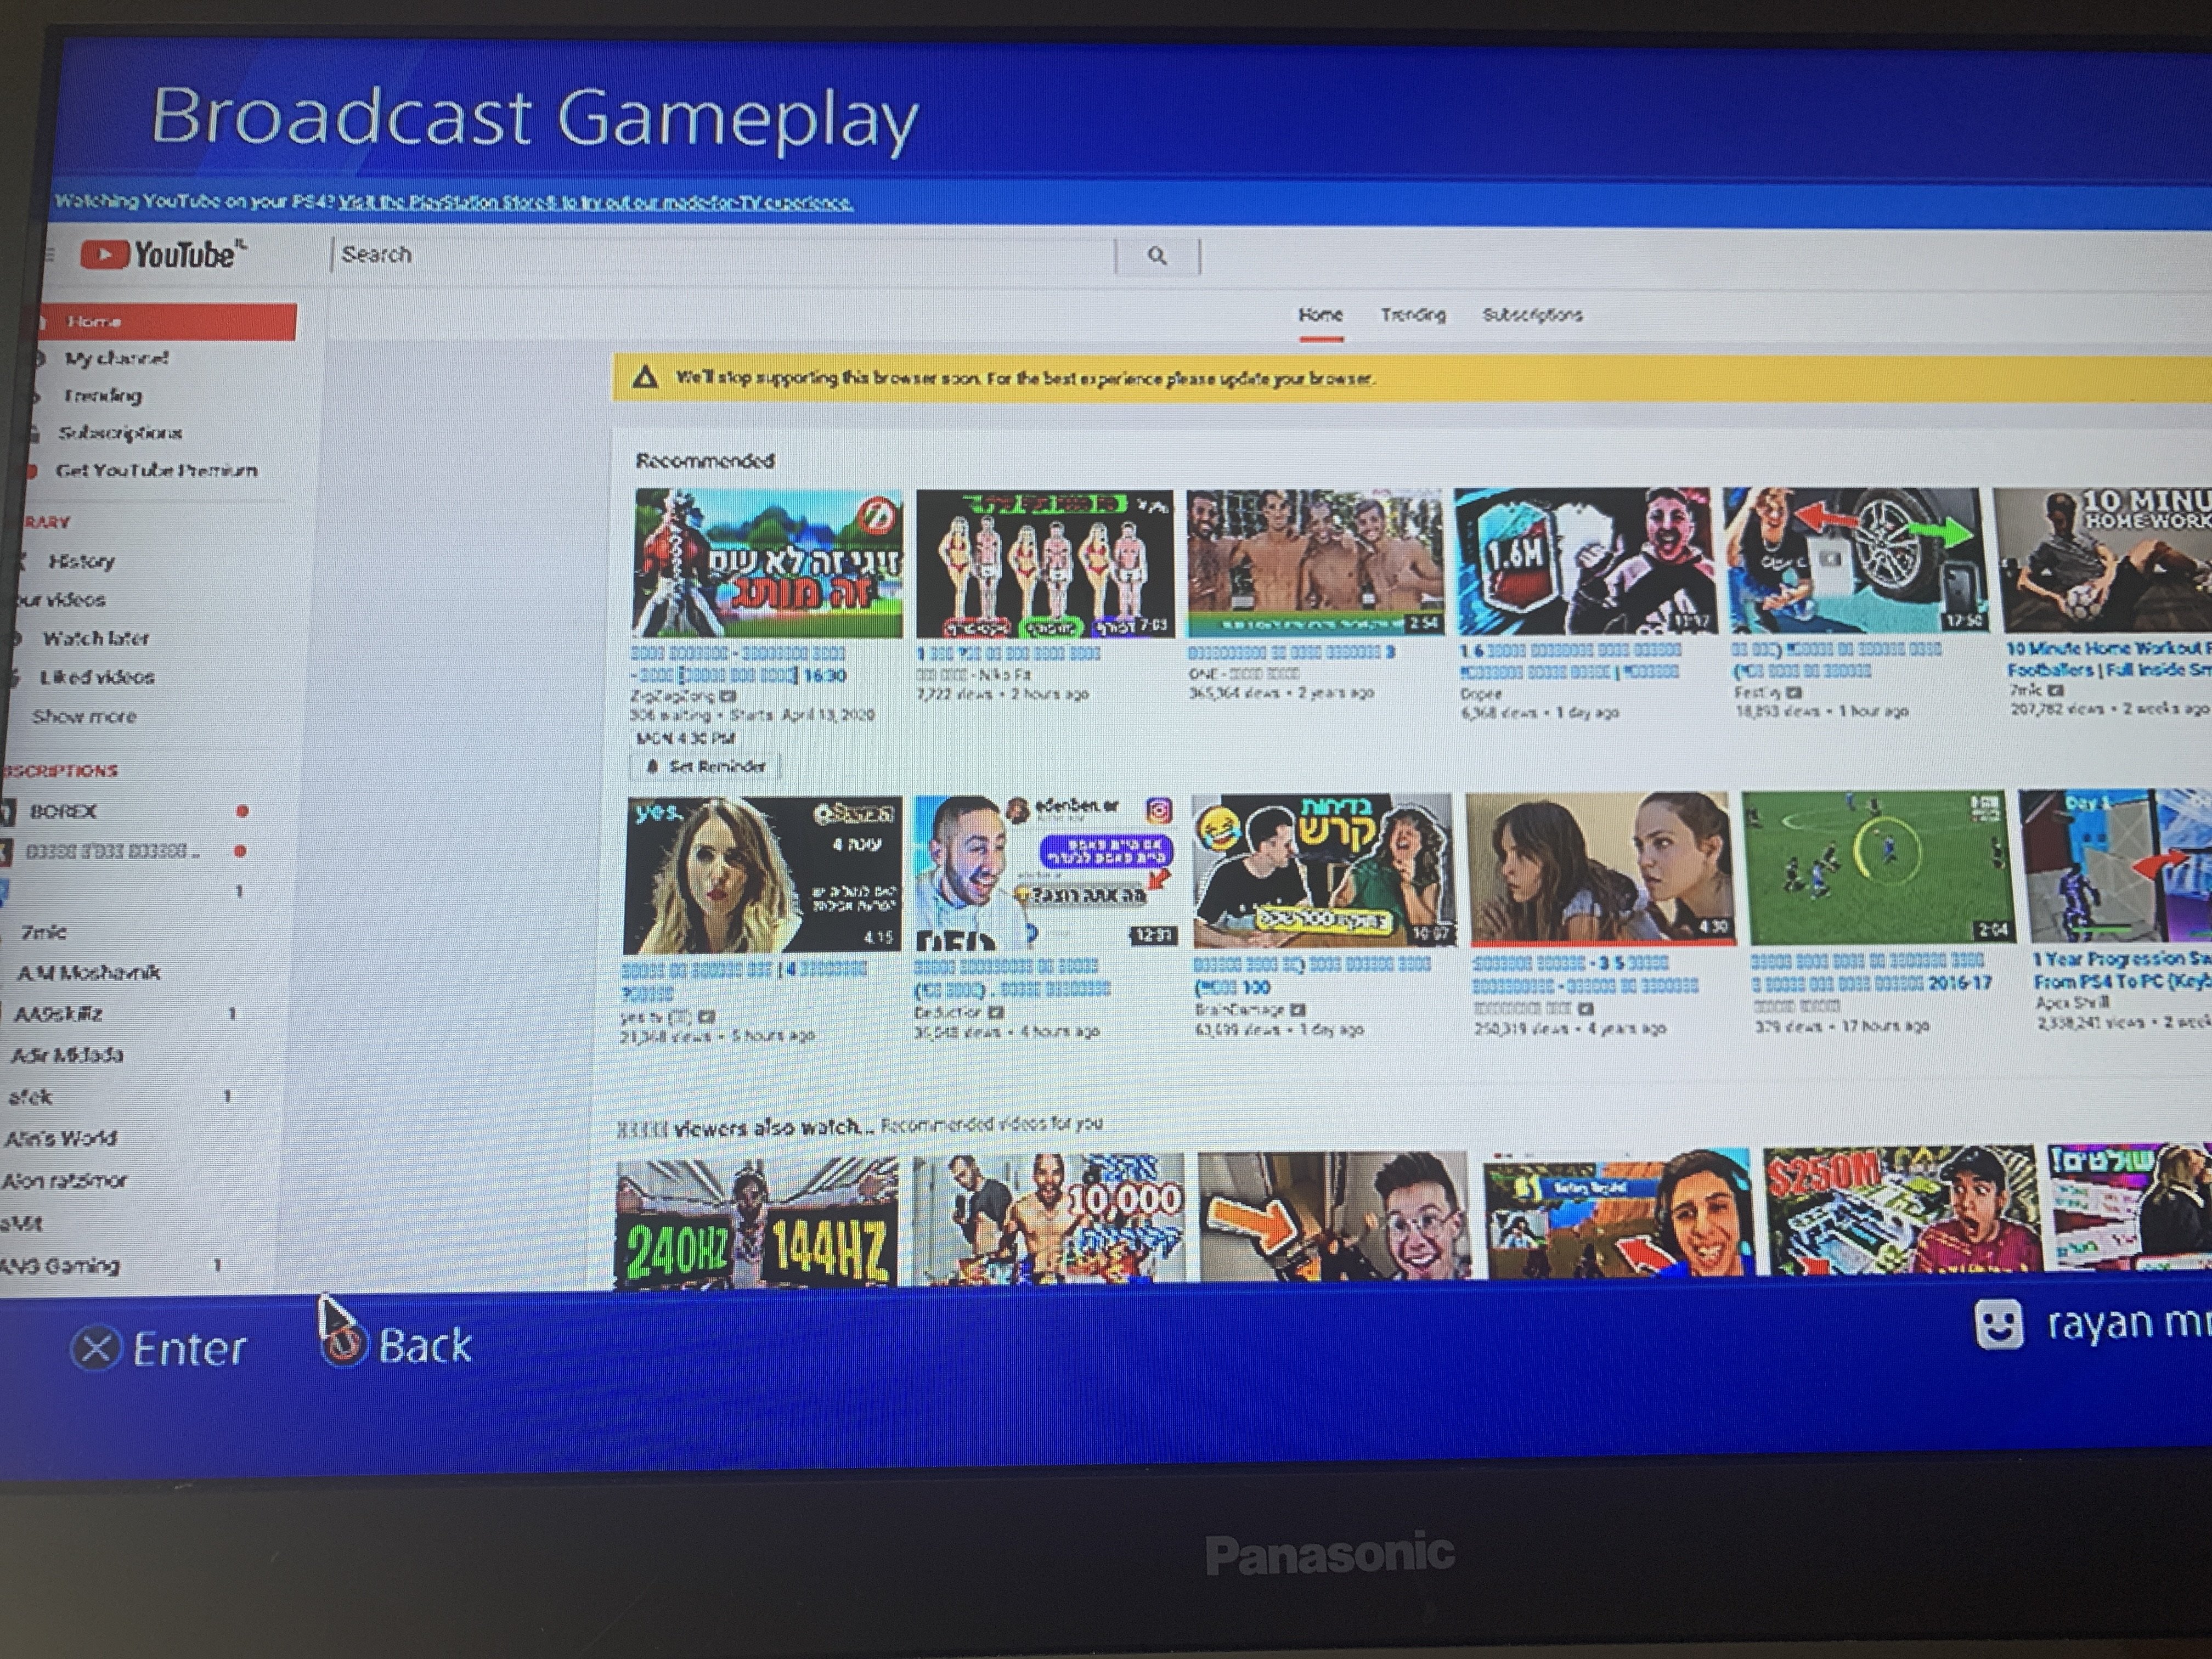The image size is (2212, 1659).
Task: Click the YouTube logo
Action: point(164,254)
